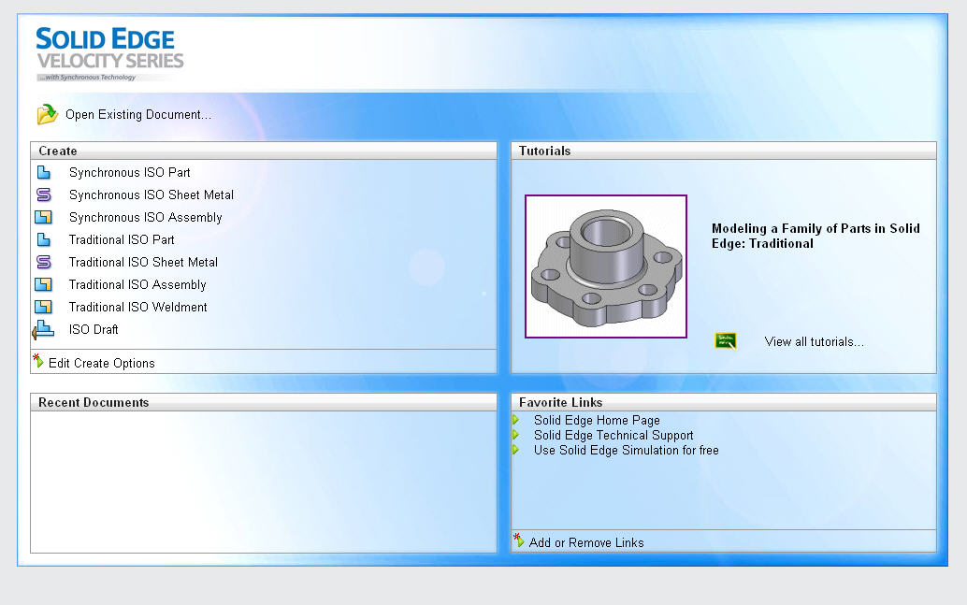Click the Open Existing Document folder icon
This screenshot has width=967, height=605.
point(48,114)
